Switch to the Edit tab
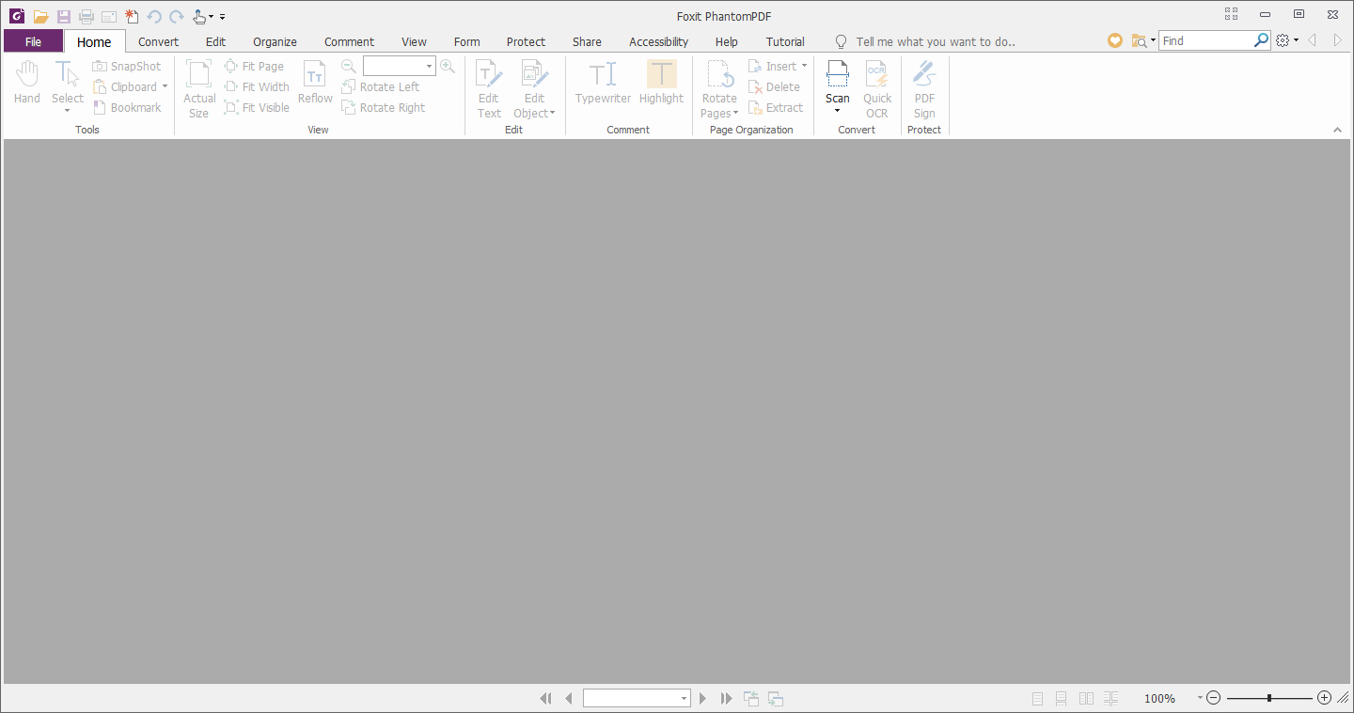1354x713 pixels. click(x=215, y=41)
